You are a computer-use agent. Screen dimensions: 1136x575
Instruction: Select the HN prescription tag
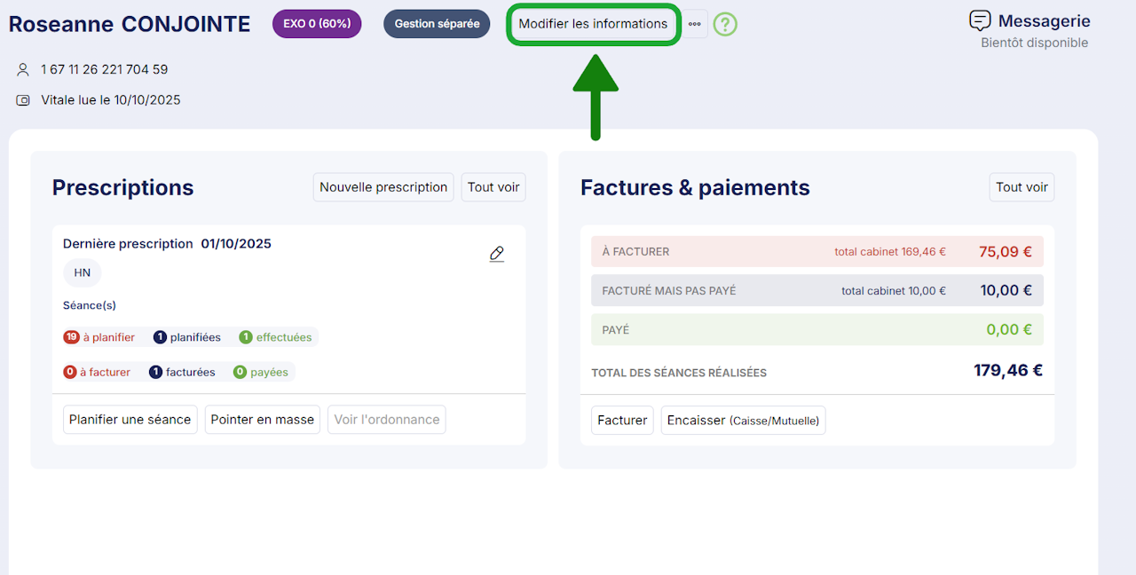tap(83, 273)
